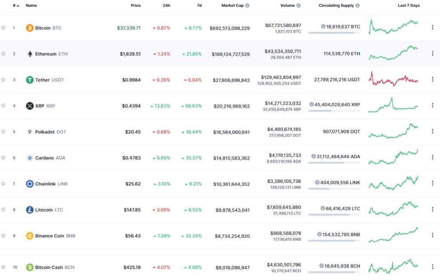Star Bitcoin to add to watchlist
Image resolution: width=440 pixels, height=280 pixels.
(x=3, y=28)
